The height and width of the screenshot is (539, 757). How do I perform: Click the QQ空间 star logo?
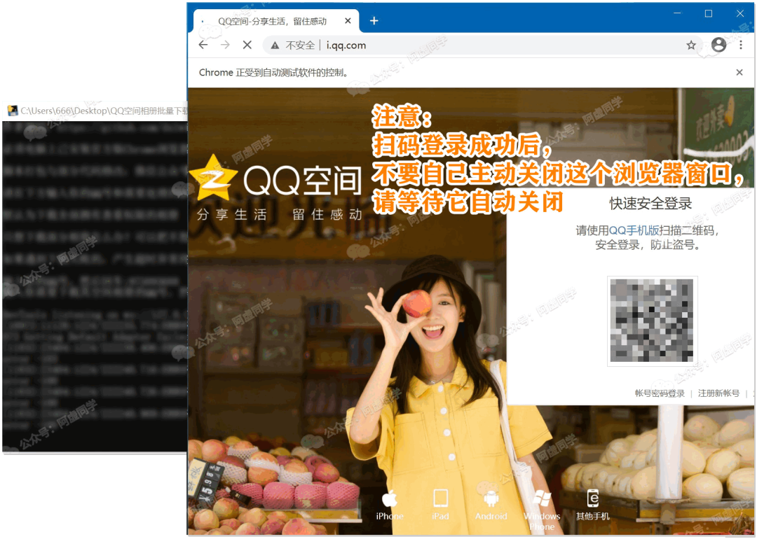pos(213,177)
